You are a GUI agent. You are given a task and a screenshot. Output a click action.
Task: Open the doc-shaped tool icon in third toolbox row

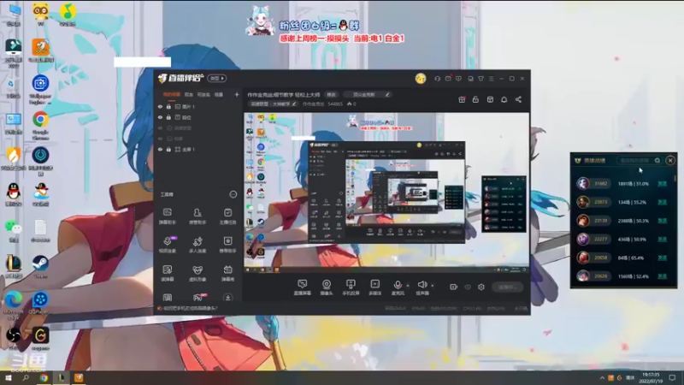point(167,273)
